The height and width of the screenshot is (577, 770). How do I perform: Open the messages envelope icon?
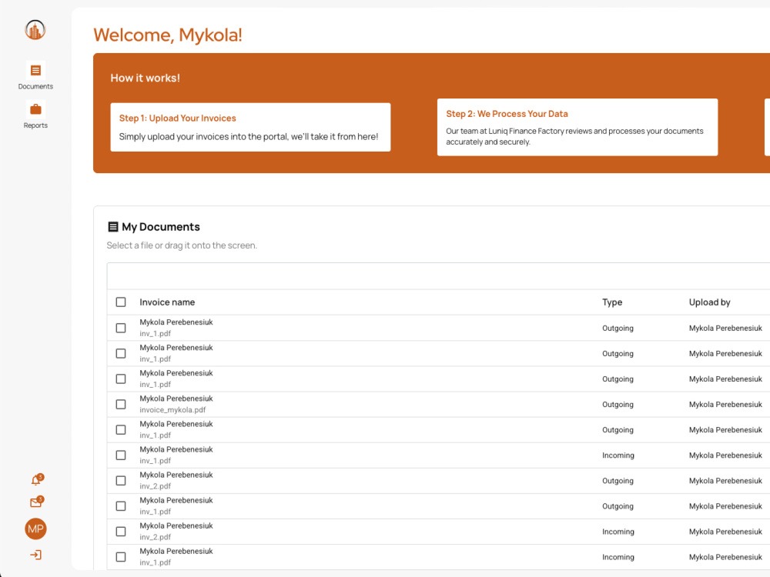point(36,502)
